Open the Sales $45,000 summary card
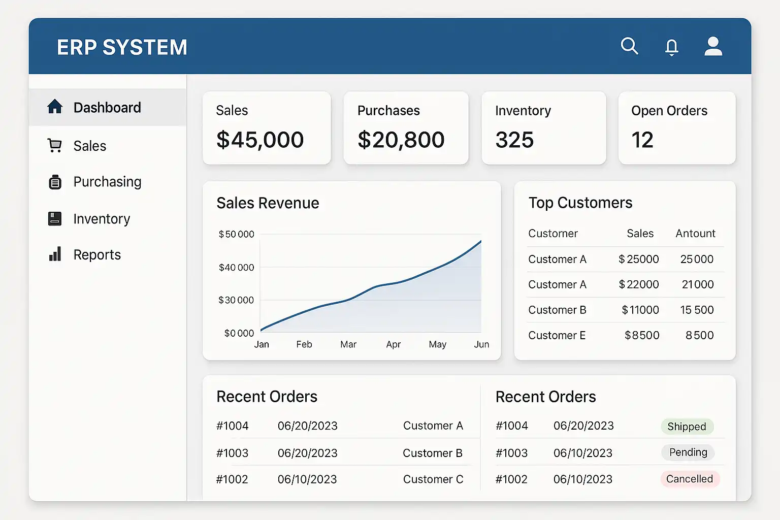 click(x=267, y=128)
